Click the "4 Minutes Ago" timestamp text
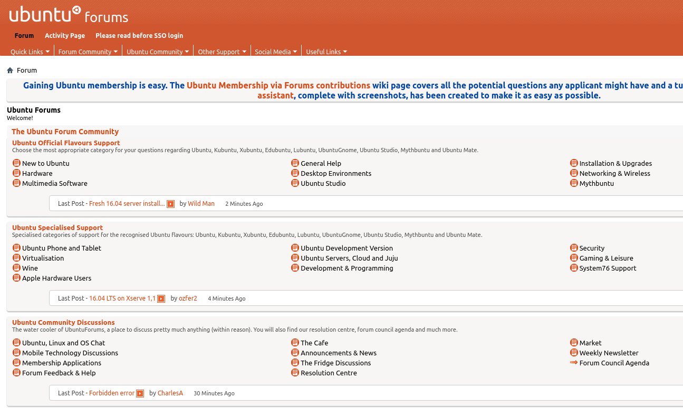Image resolution: width=683 pixels, height=408 pixels. pyautogui.click(x=226, y=298)
